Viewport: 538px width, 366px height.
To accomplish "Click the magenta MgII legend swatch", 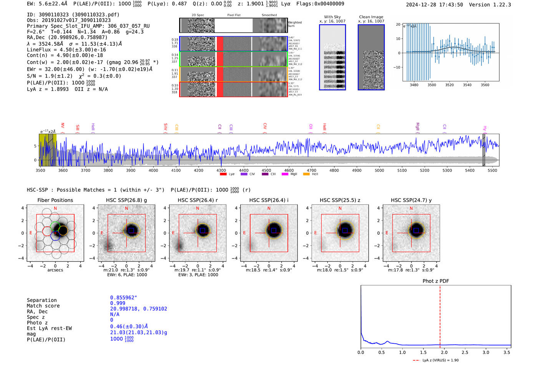I will coord(285,174).
